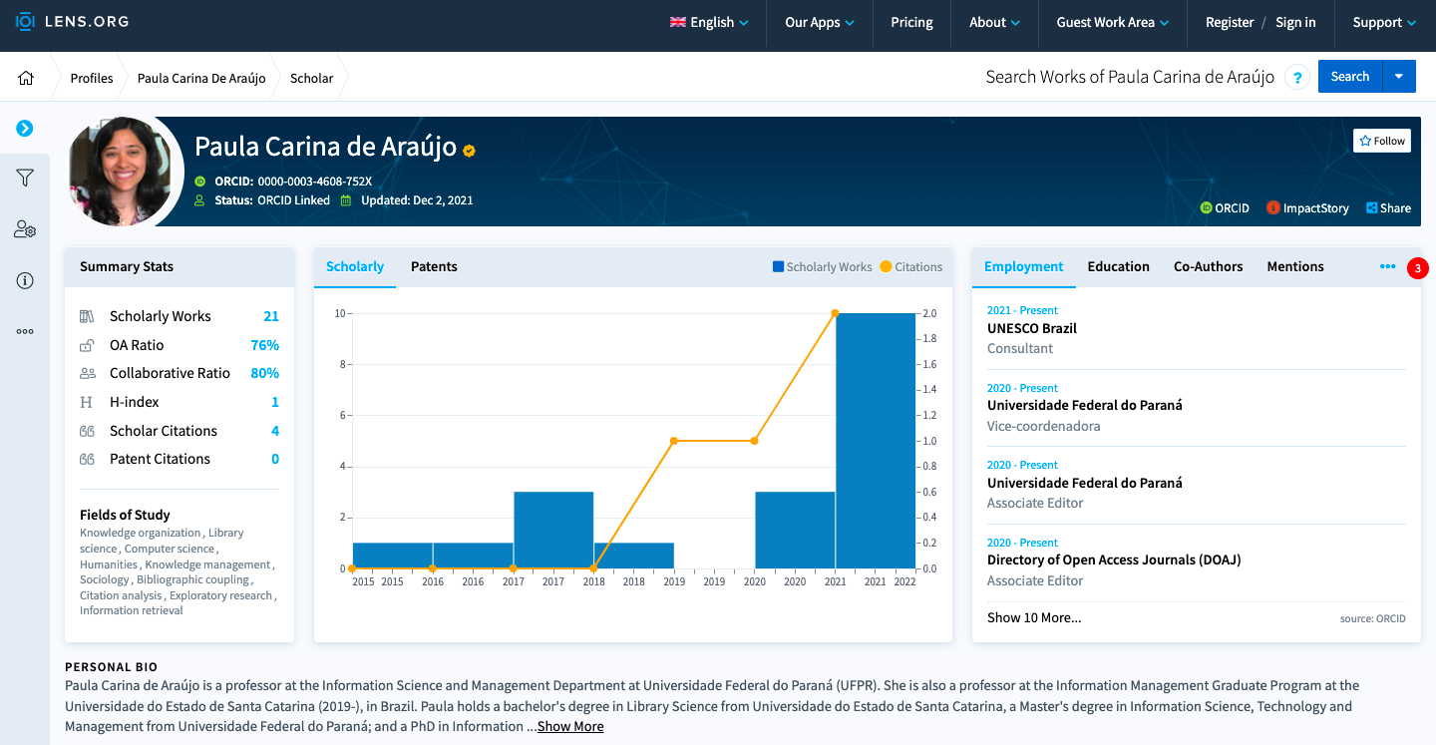Click the ORCID ID 0000-0003-4608-752X

[x=314, y=182]
